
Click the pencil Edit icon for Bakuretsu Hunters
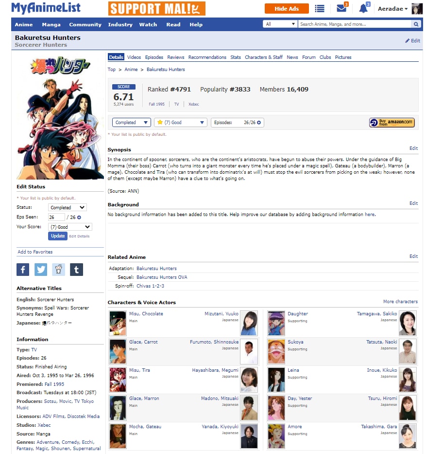[413, 40]
